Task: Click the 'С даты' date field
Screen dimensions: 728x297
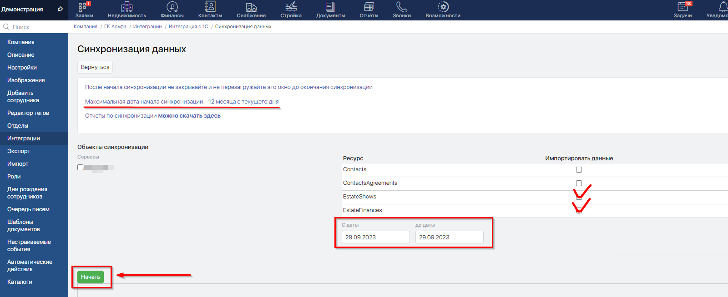Action: click(x=375, y=237)
